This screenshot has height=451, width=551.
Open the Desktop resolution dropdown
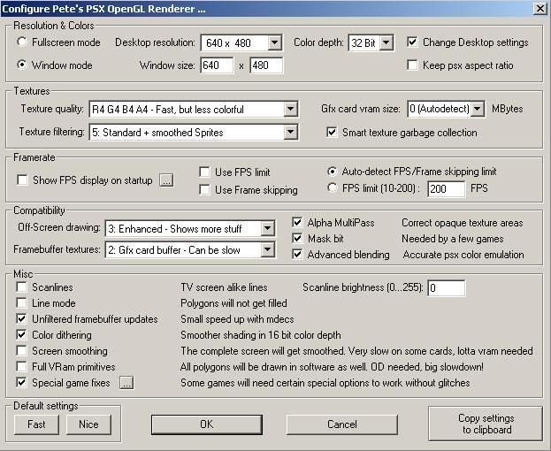[274, 42]
